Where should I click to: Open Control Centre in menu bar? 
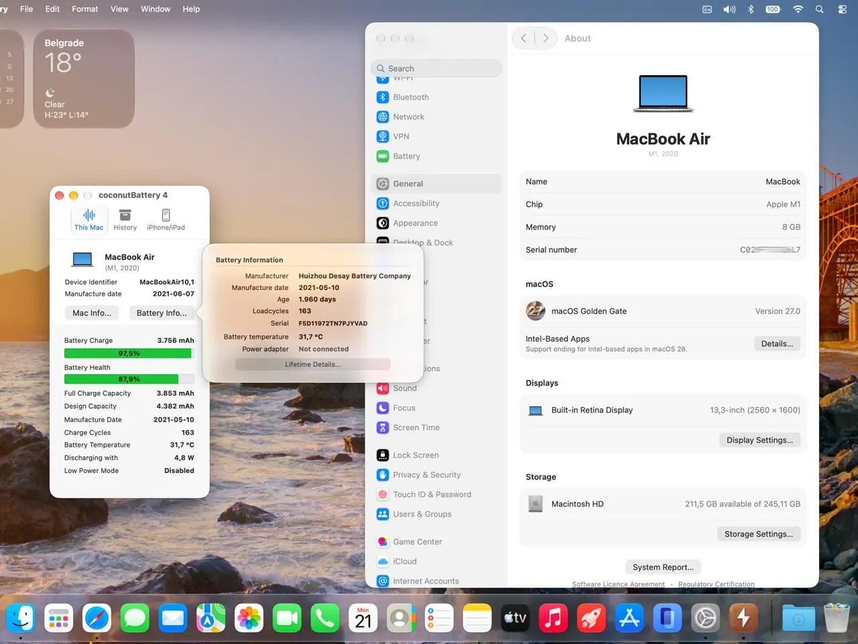[842, 9]
